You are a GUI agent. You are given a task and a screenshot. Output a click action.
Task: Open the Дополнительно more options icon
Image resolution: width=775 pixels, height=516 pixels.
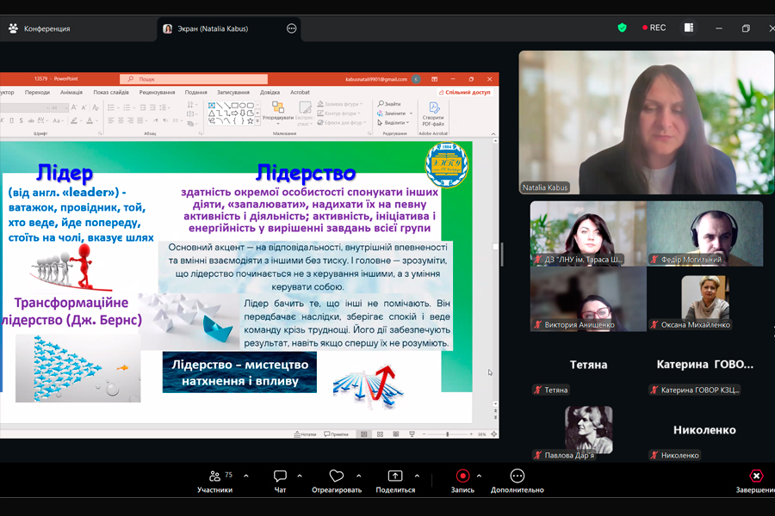[517, 476]
